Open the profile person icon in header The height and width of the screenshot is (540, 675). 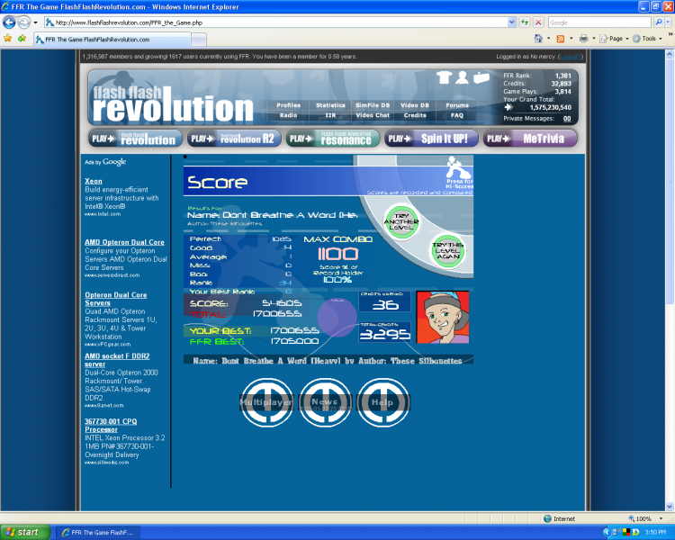(462, 77)
